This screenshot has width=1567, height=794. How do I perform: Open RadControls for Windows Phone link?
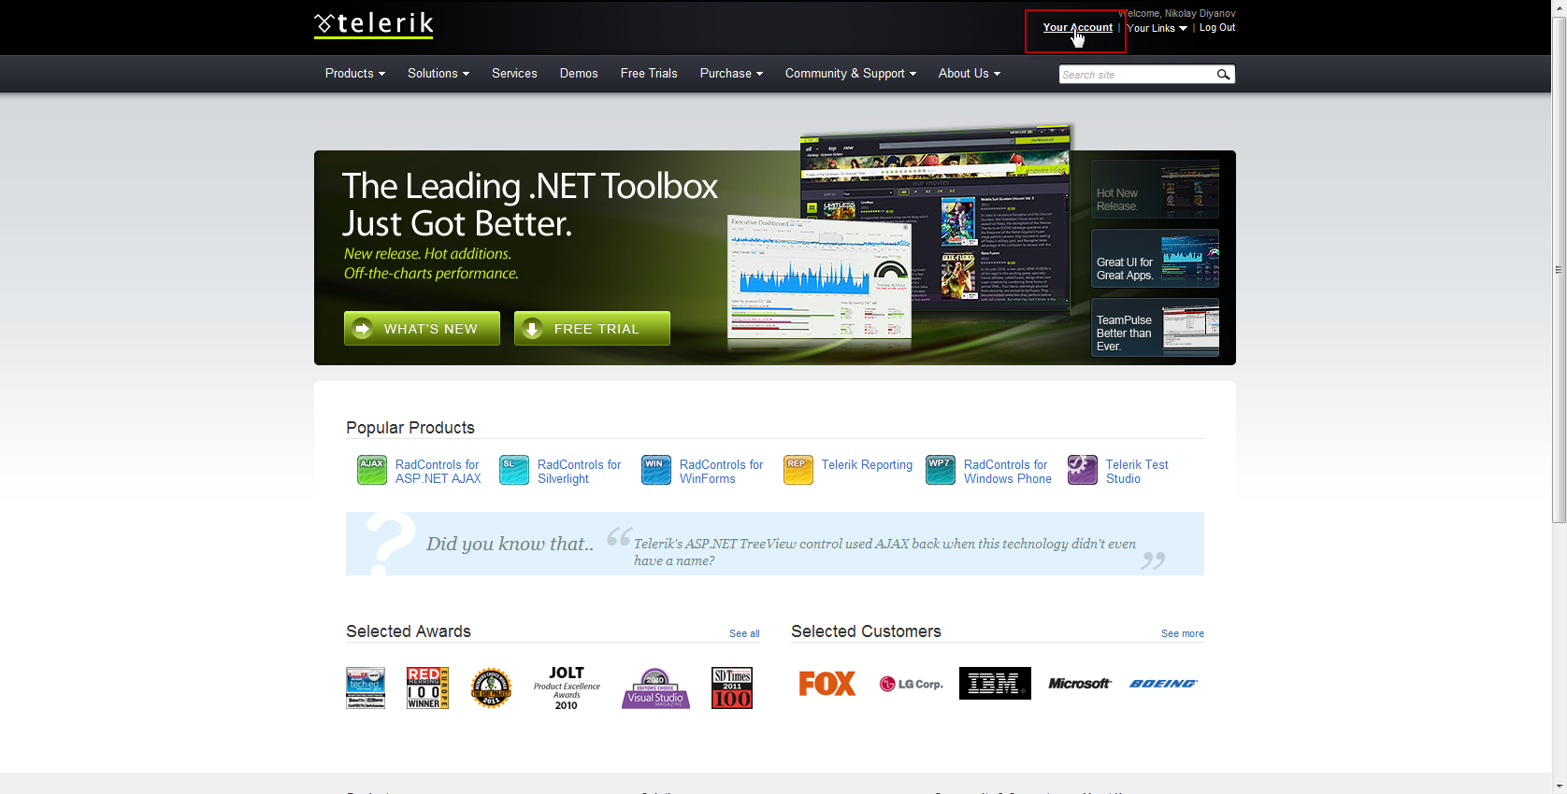coord(1008,472)
